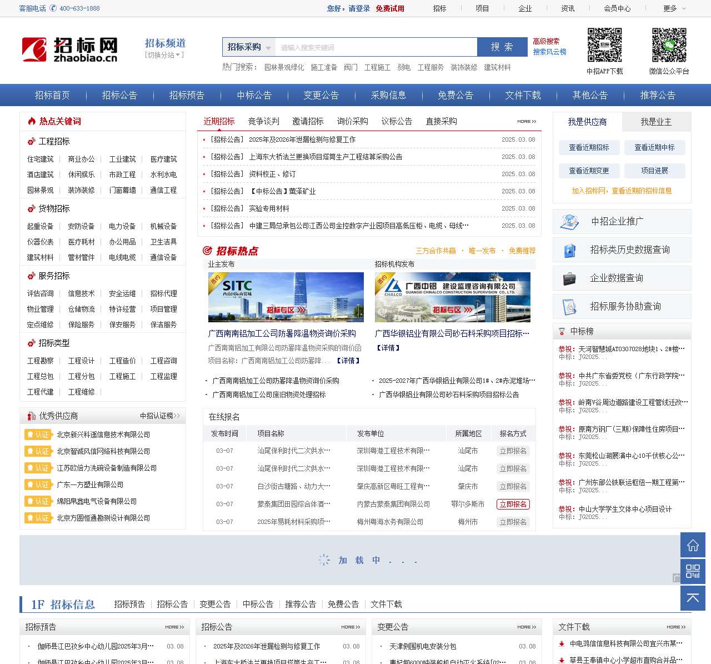Click the 企业数据查询 briefcase icon
The height and width of the screenshot is (664, 711).
pos(569,278)
